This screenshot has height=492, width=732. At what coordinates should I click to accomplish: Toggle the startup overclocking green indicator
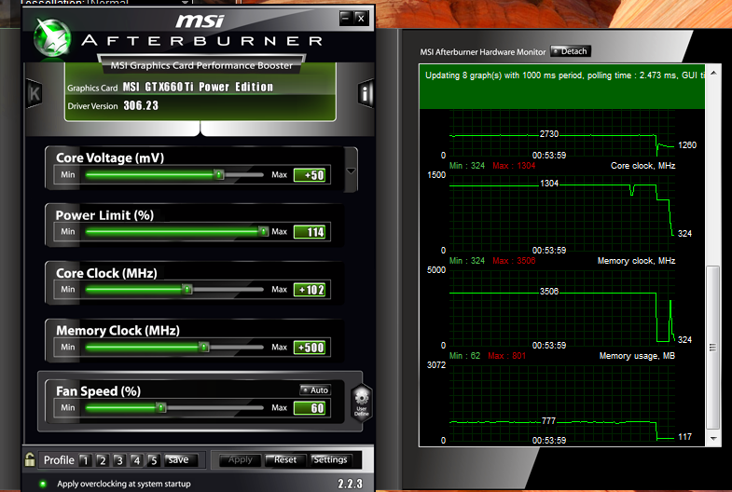point(43,484)
